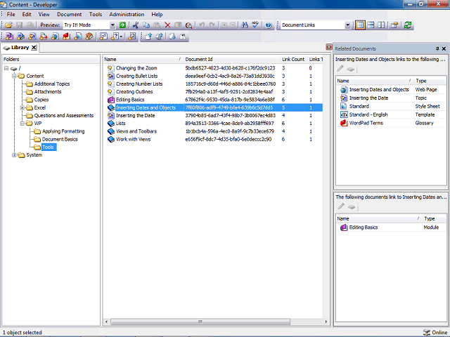Sort upper Related Documents list by Type header
This screenshot has height=337, width=450.
click(x=430, y=81)
